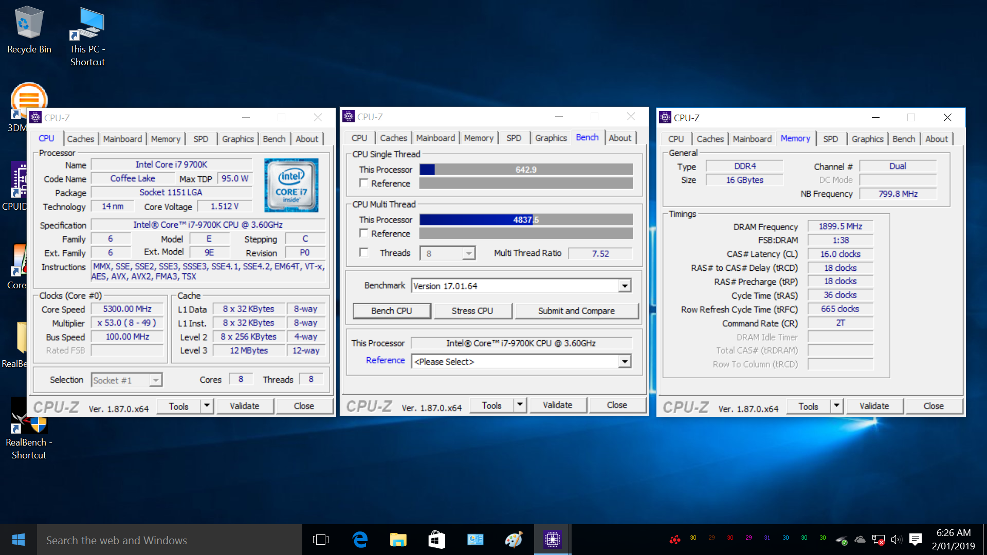Image resolution: width=987 pixels, height=555 pixels.
Task: Open Graphics tab in right window
Action: (867, 139)
